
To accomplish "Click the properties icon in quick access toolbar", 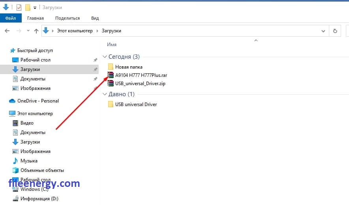I will 19,7.
